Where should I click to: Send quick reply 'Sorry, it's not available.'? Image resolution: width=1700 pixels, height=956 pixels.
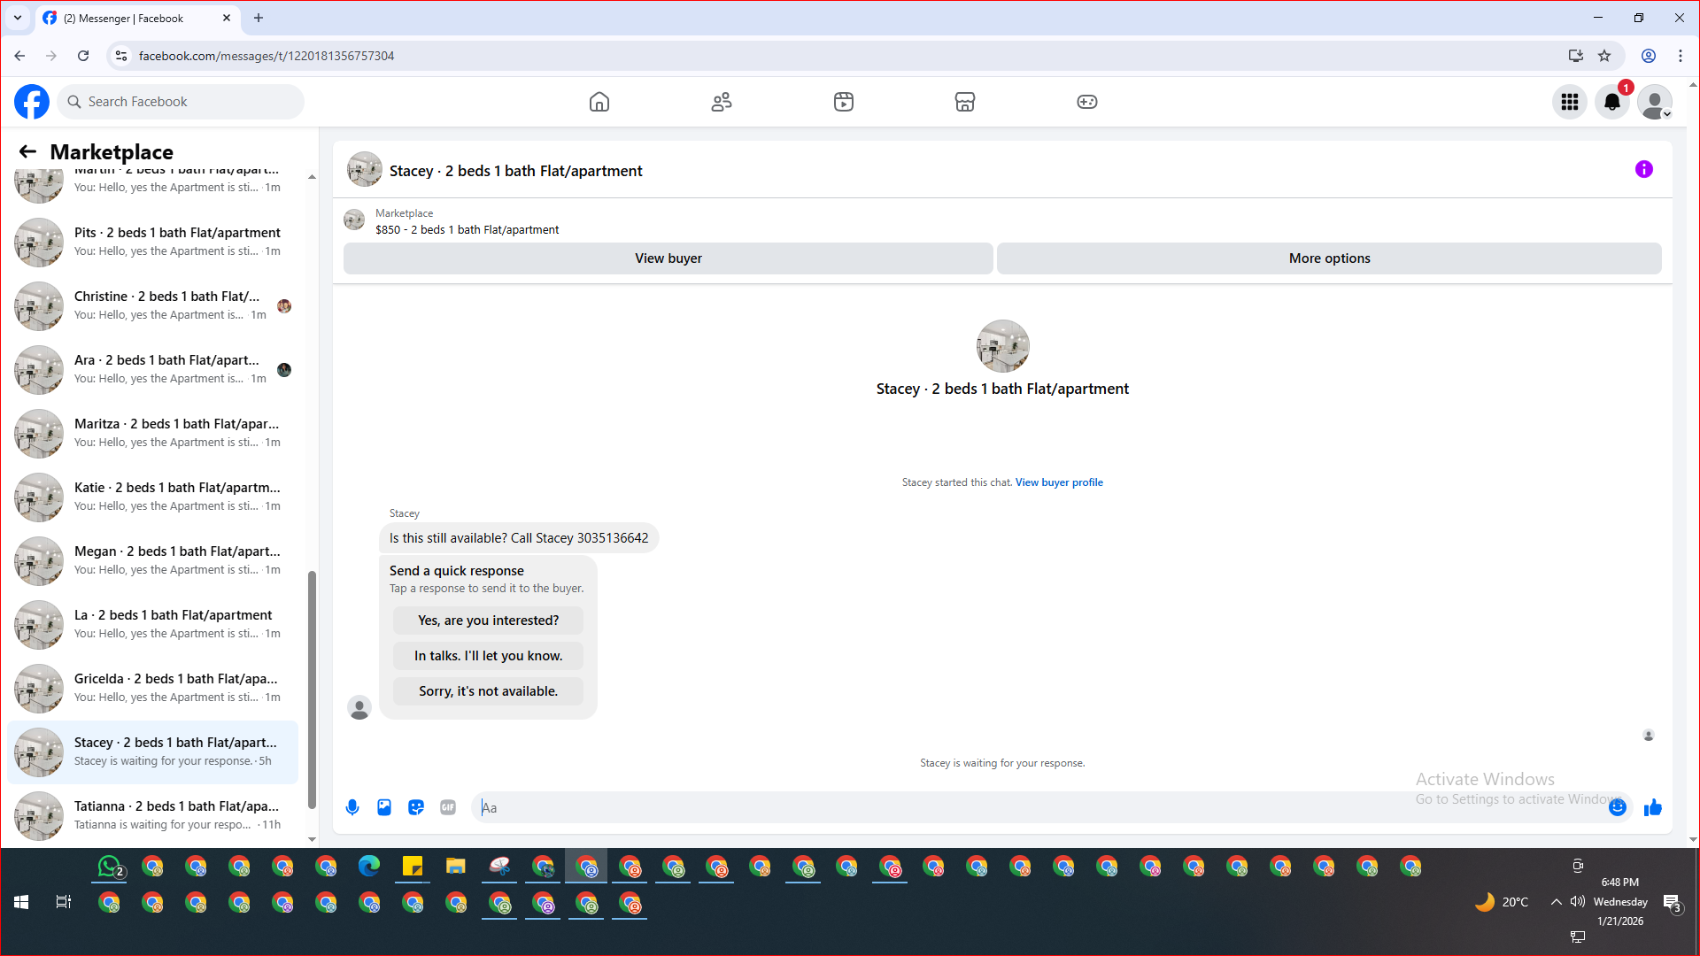488,691
